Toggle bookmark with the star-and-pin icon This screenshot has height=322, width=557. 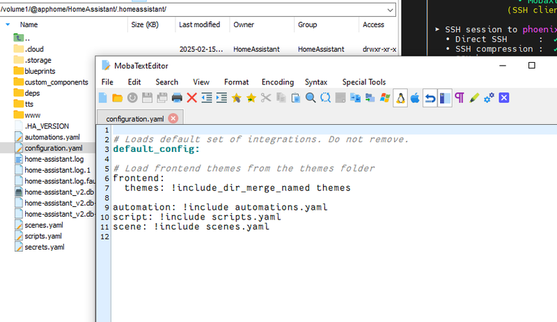tap(236, 98)
